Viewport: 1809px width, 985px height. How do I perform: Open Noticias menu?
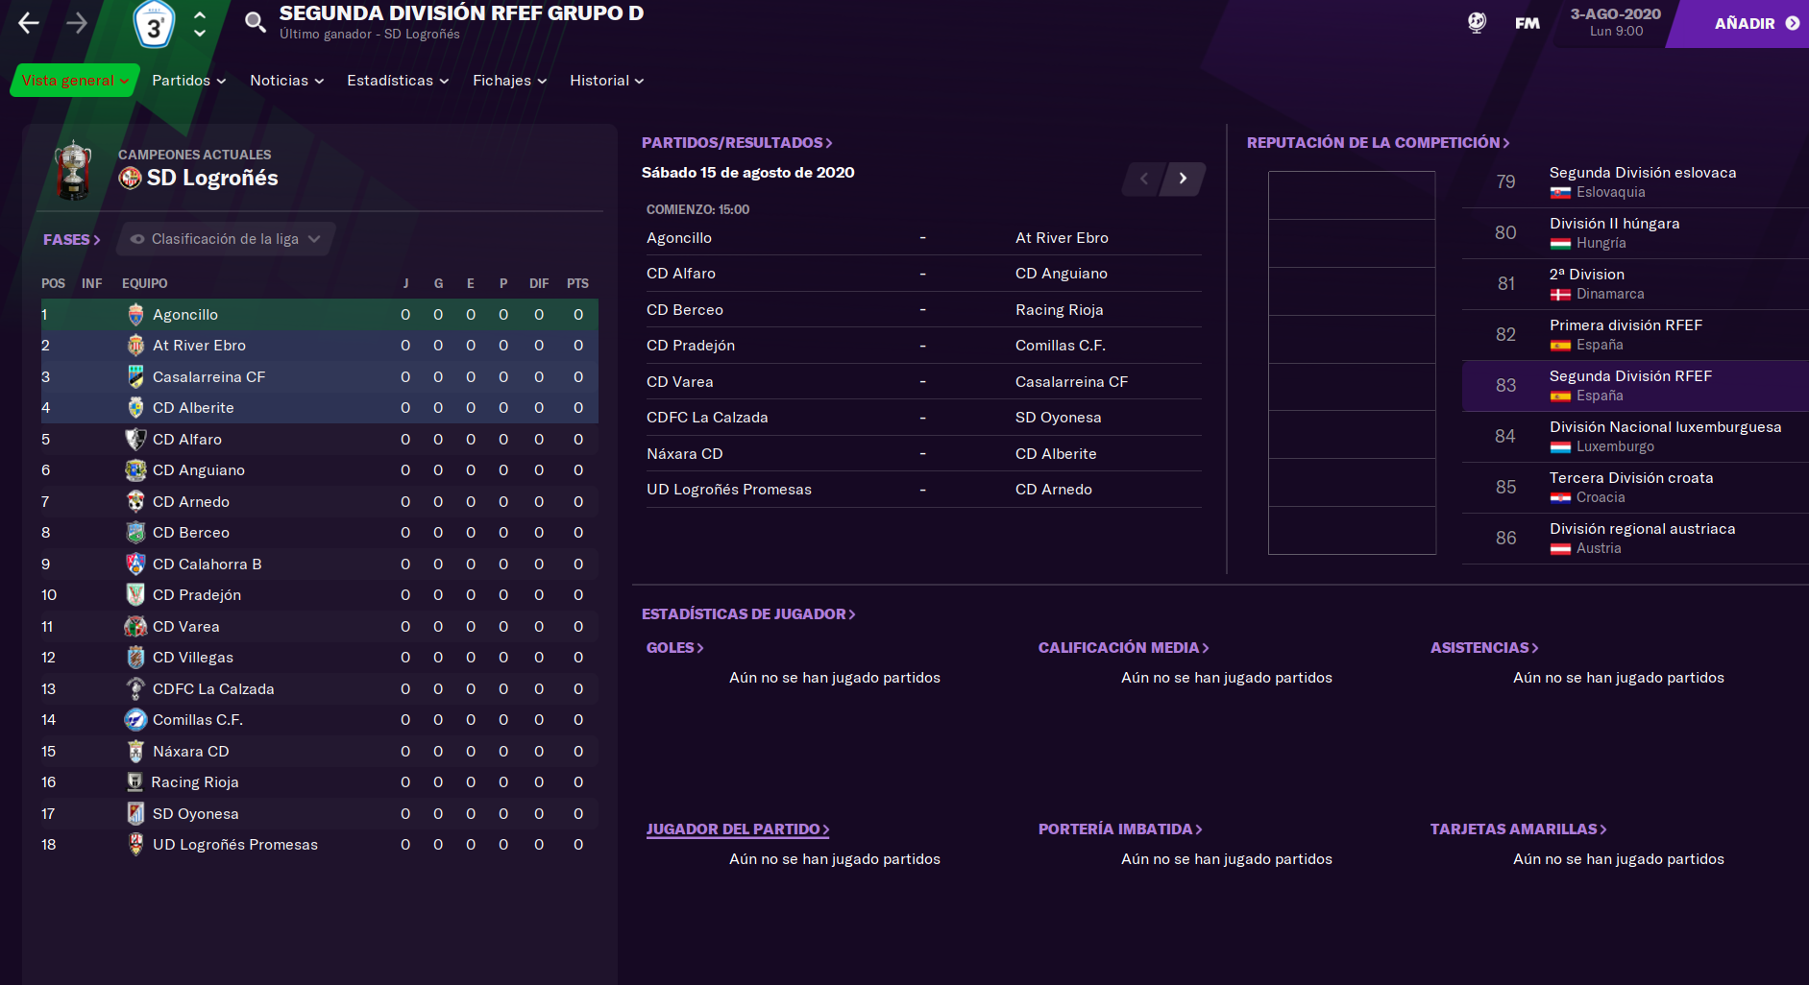tap(287, 81)
